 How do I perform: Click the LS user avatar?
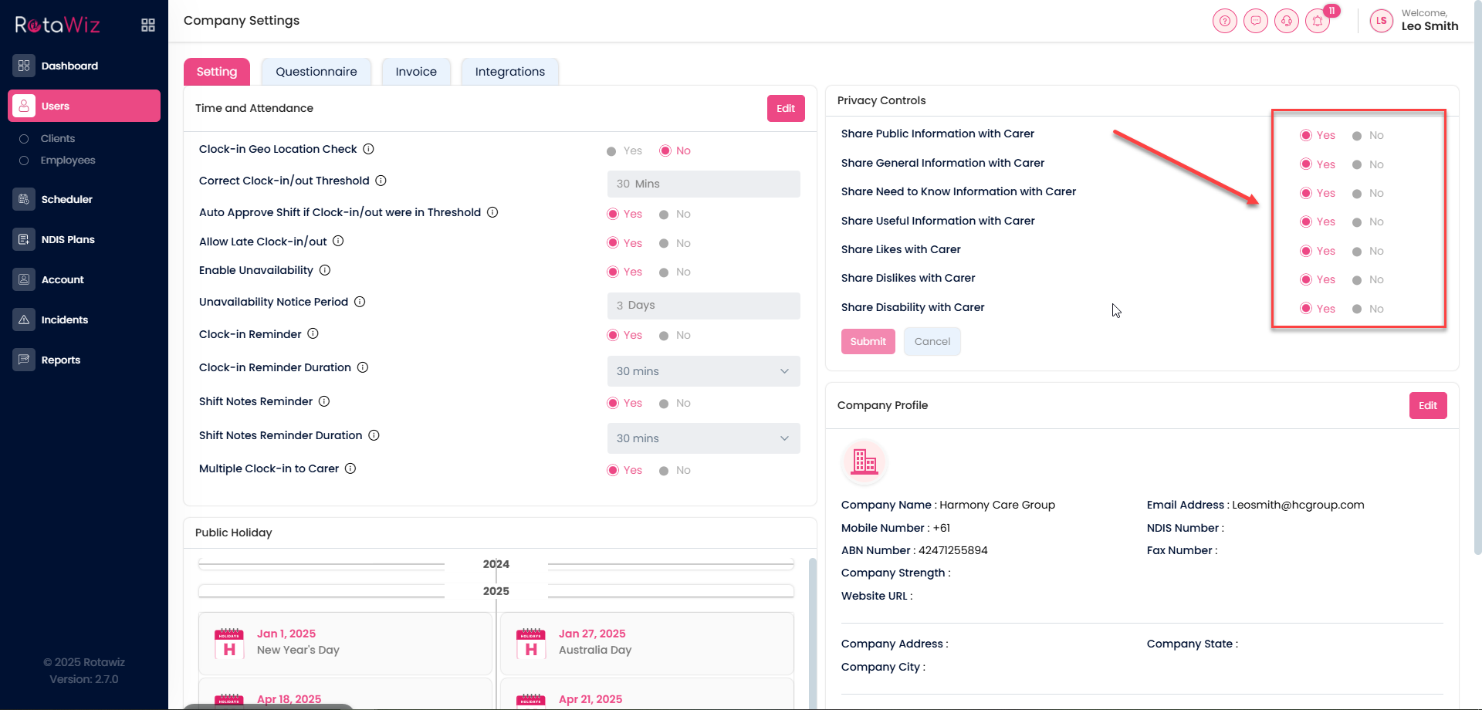point(1381,21)
